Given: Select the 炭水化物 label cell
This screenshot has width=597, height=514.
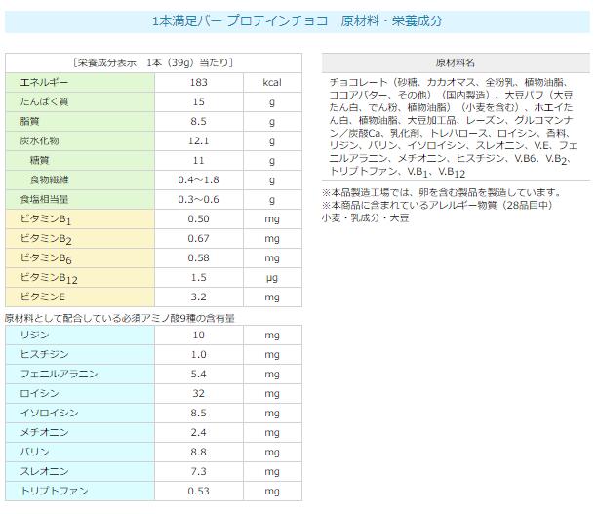Looking at the screenshot, I should [x=37, y=140].
